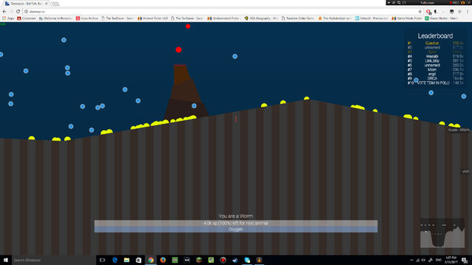Screen dimensions: 472x265
Task: Select the Deeeep.io browser tab
Action: 27,4
